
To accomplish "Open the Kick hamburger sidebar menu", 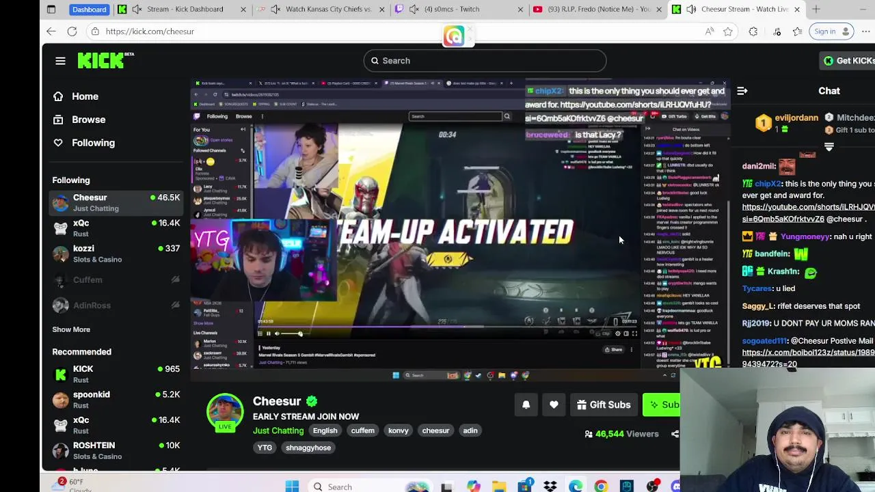I will pos(60,61).
